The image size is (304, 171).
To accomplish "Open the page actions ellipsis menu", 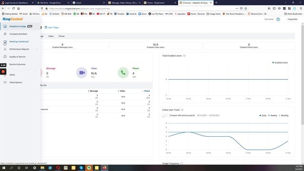I will pyautogui.click(x=237, y=9).
